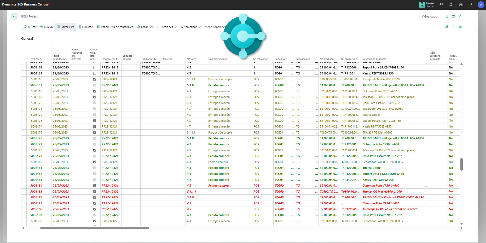The width and height of the screenshot is (486, 243).
Task: Click Xassis PZF.TG085.1950 on row 5006183
Action: 378,180
